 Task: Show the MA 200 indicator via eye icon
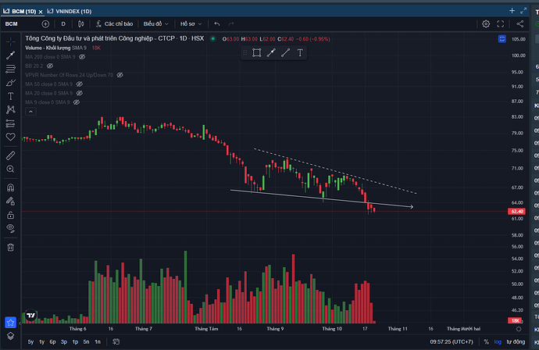[83, 57]
